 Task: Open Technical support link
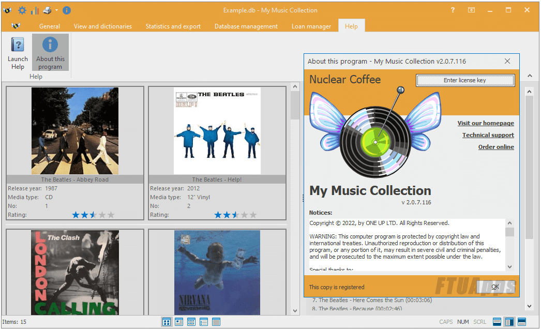pos(488,135)
